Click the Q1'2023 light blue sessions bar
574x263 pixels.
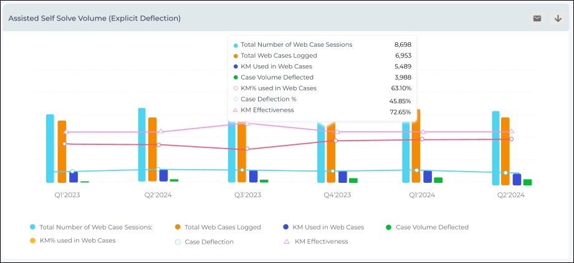(x=50, y=149)
